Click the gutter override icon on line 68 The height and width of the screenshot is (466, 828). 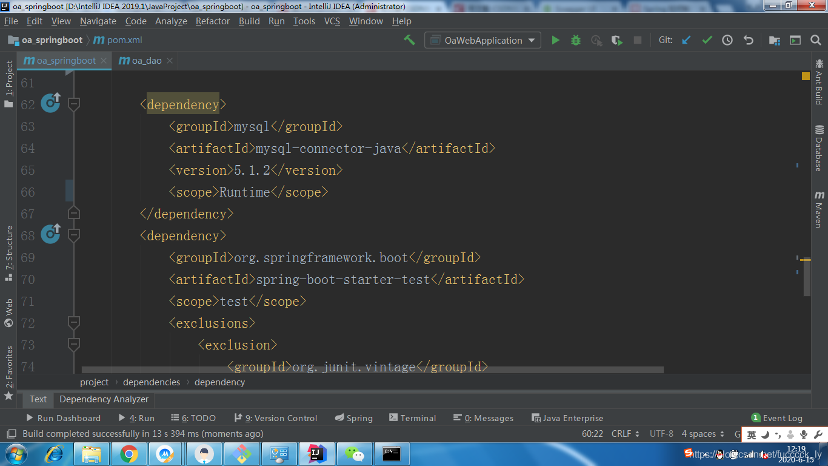coord(50,234)
